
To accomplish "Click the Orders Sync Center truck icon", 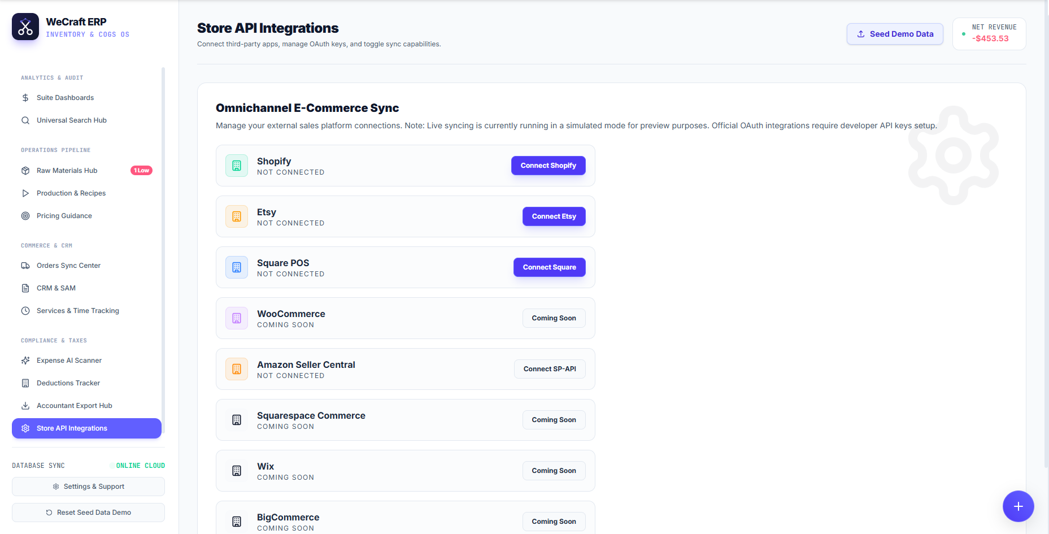I will [25, 266].
